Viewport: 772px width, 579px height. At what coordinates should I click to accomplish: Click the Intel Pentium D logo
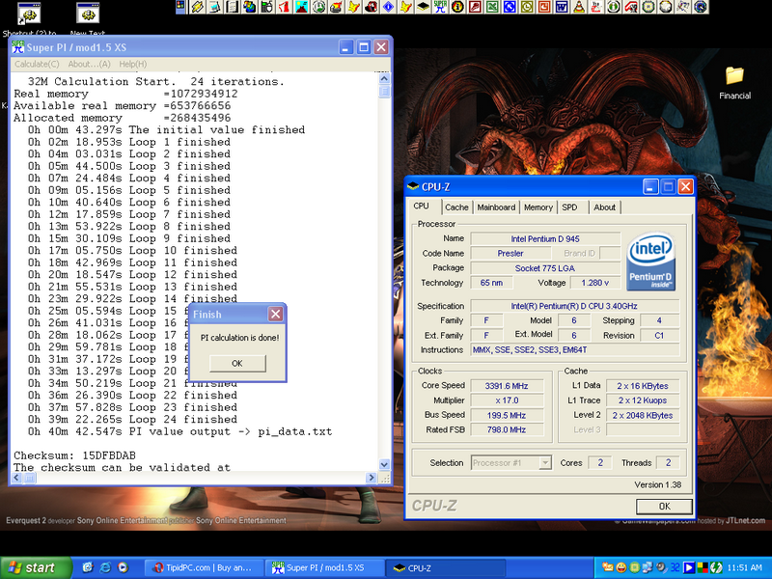650,262
